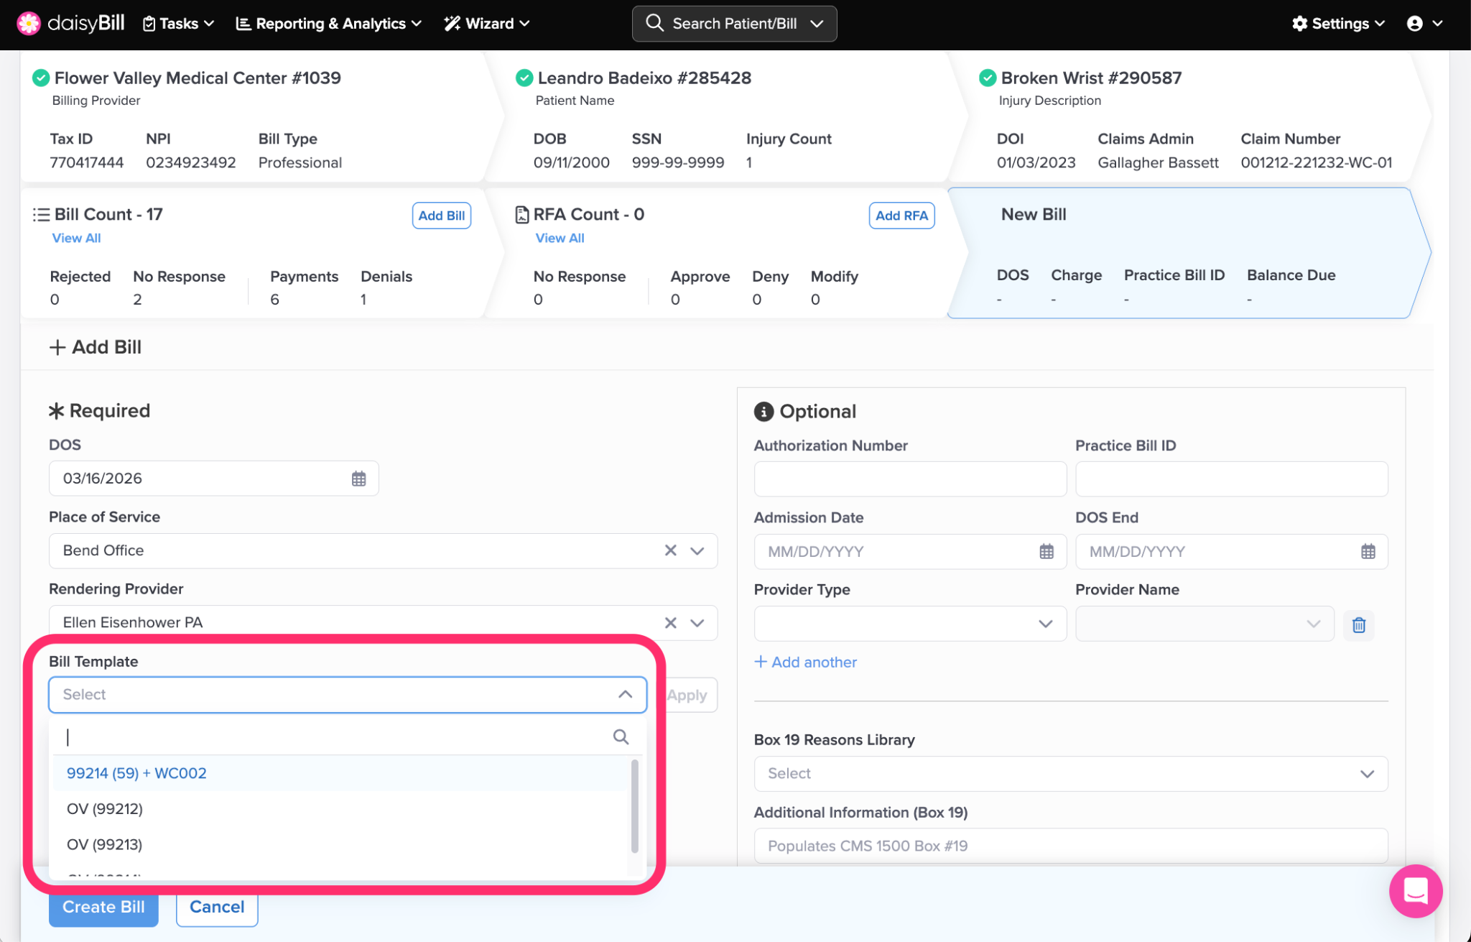The image size is (1471, 942).
Task: Click the Add another provider link
Action: [805, 662]
